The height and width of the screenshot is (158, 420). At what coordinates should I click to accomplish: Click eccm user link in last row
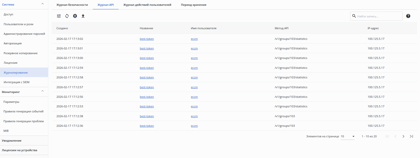click(194, 126)
